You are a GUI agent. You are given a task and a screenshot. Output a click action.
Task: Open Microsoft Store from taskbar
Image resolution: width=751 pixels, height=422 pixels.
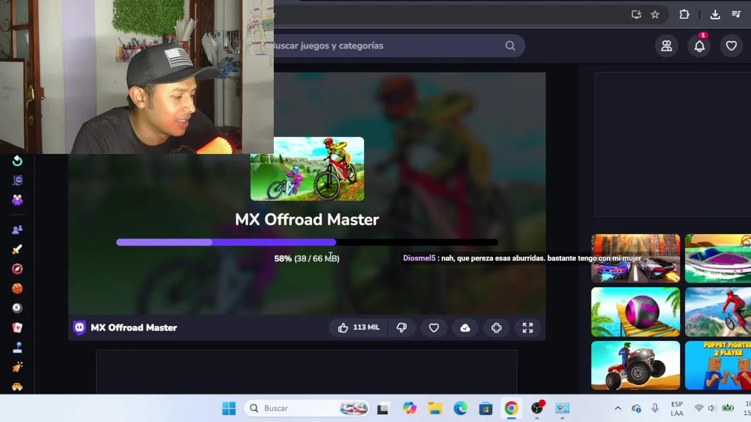[486, 409]
